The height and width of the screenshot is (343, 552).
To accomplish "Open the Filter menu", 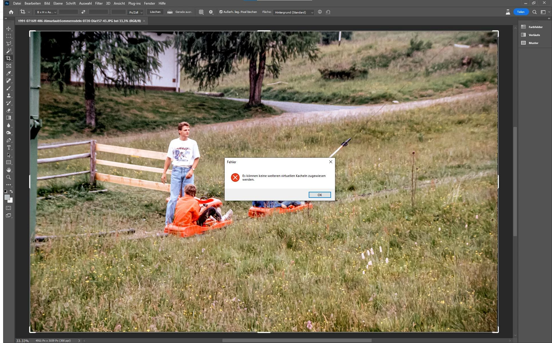I will pyautogui.click(x=99, y=3).
